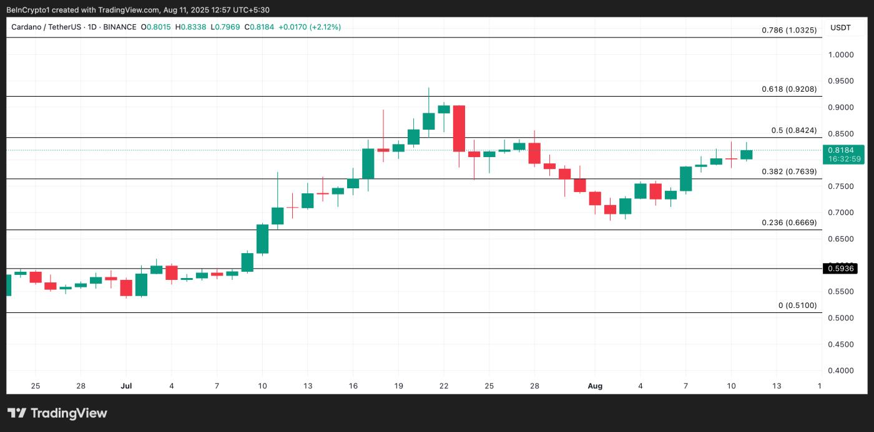Click the TradingView logo at bottom left
The width and height of the screenshot is (874, 432).
point(56,413)
